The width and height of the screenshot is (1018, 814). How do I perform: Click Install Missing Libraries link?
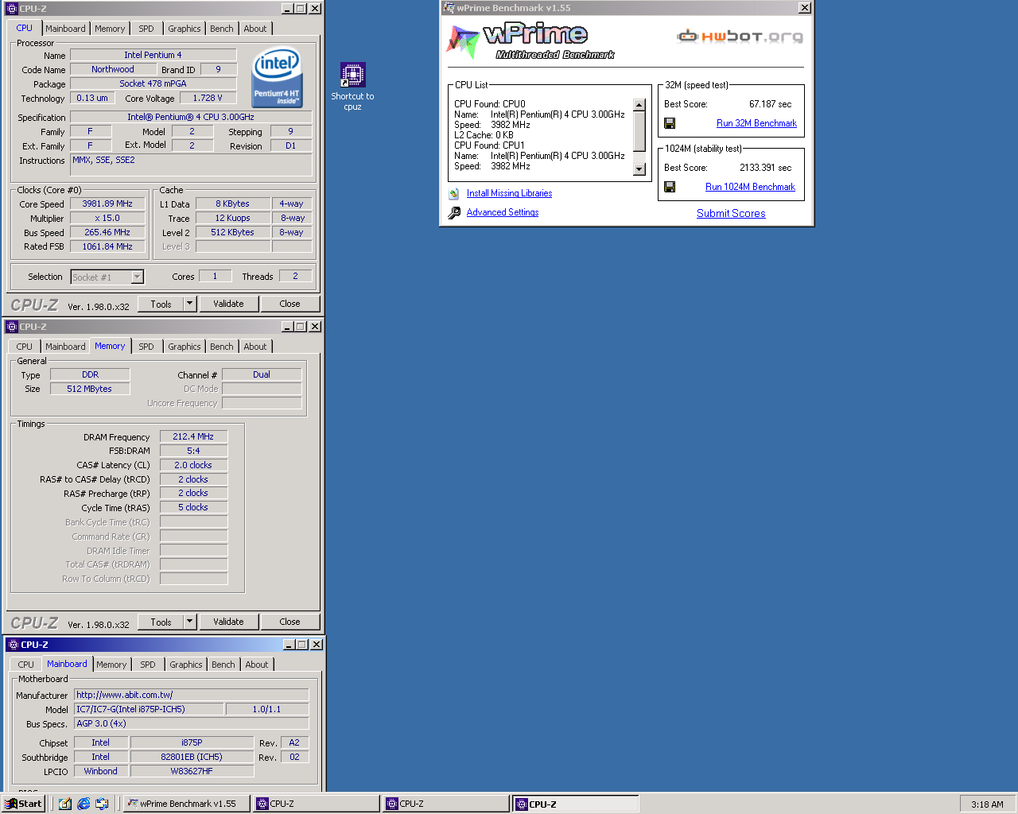click(509, 193)
